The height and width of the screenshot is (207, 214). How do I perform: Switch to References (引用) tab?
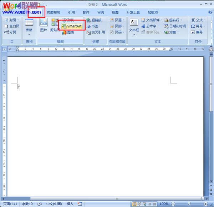coord(71,12)
